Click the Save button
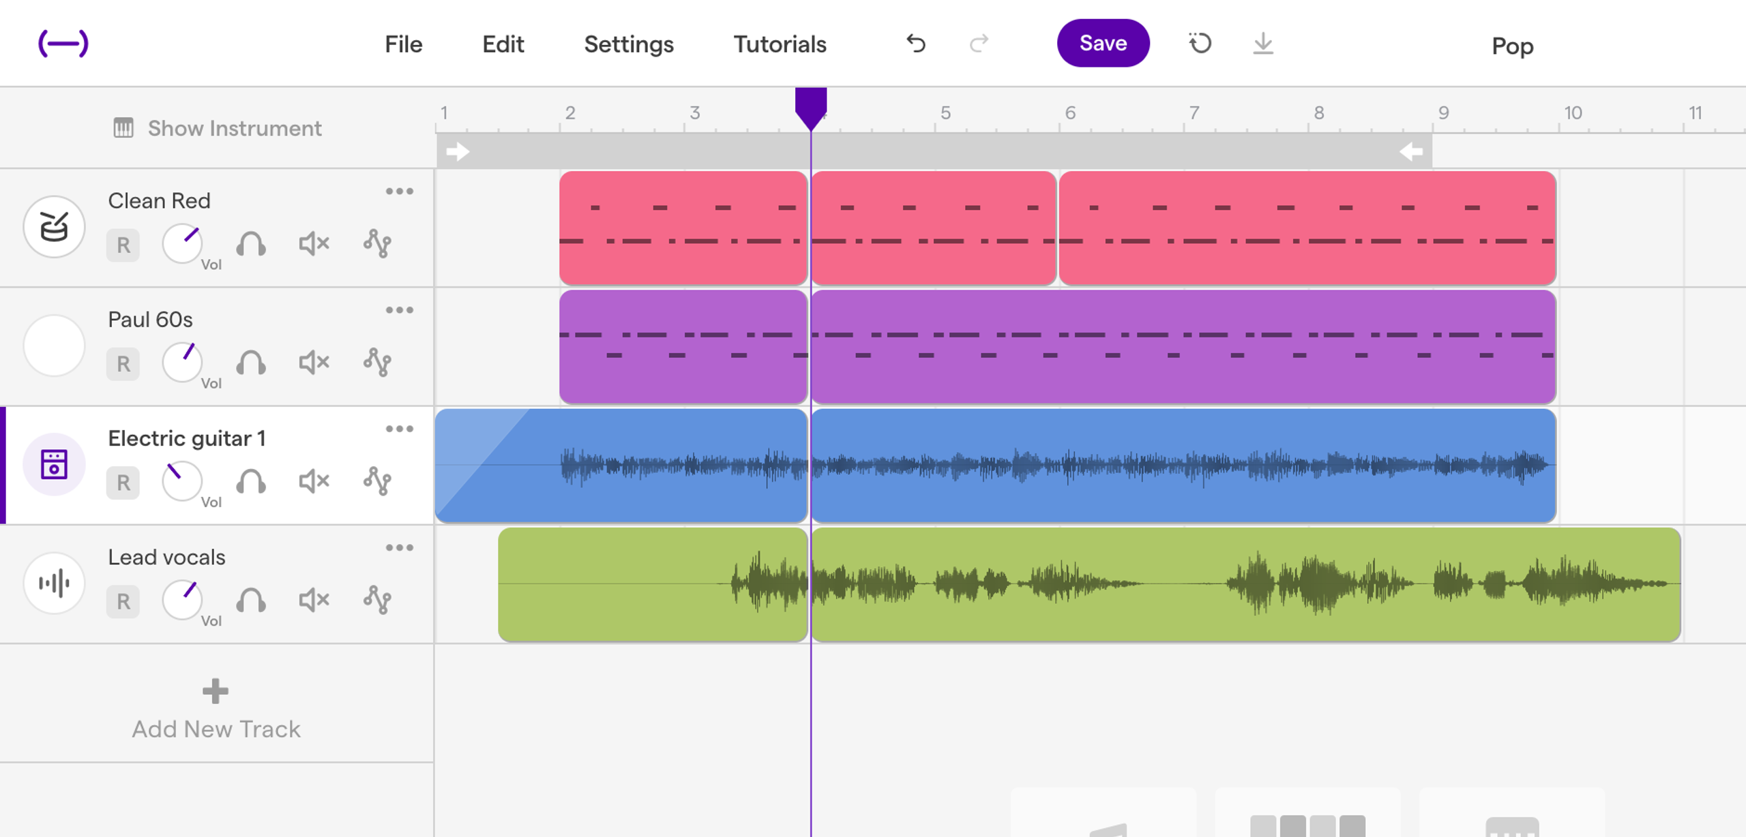 [1103, 43]
